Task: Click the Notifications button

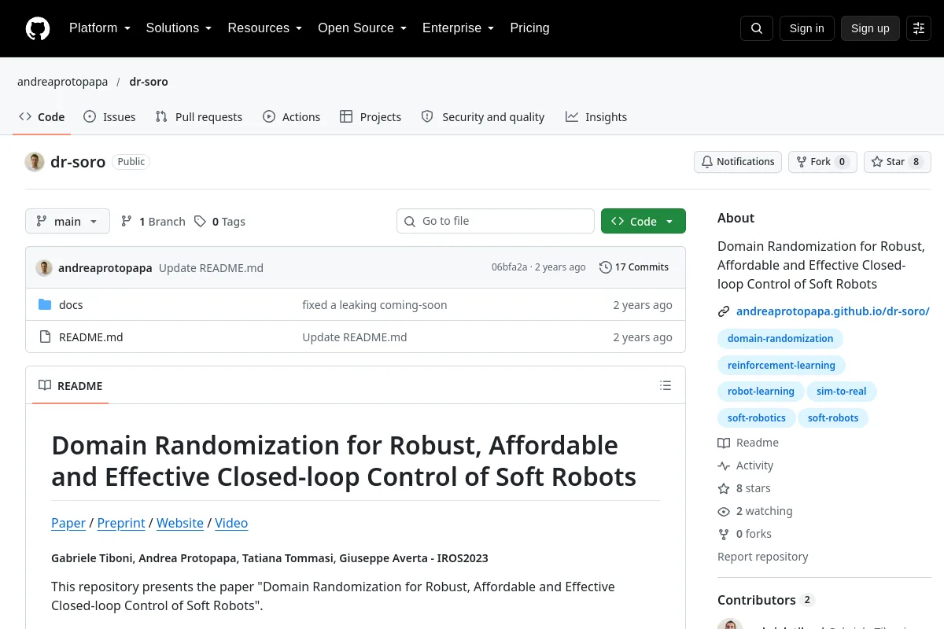Action: [738, 162]
